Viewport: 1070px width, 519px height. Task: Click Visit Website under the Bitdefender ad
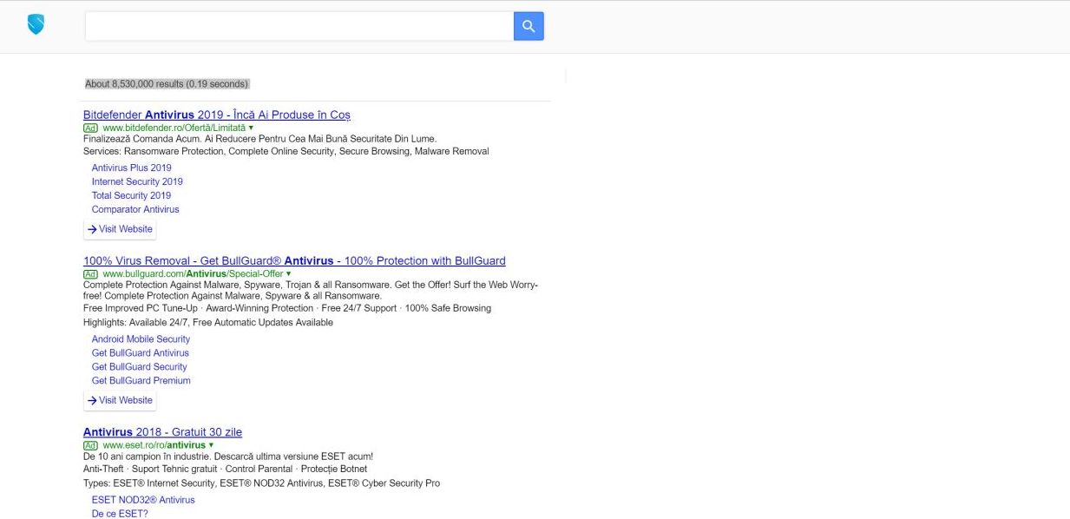coord(120,229)
